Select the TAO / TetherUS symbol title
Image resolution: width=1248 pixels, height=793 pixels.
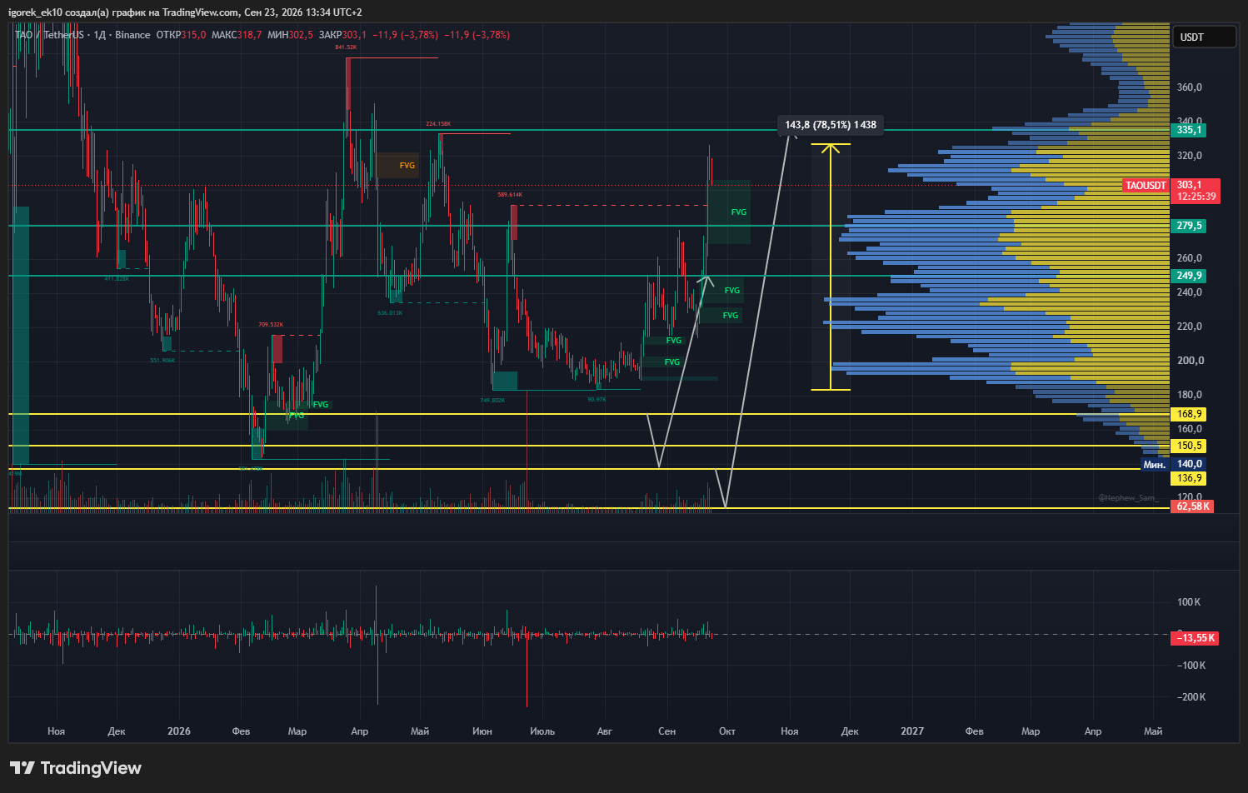pos(49,35)
